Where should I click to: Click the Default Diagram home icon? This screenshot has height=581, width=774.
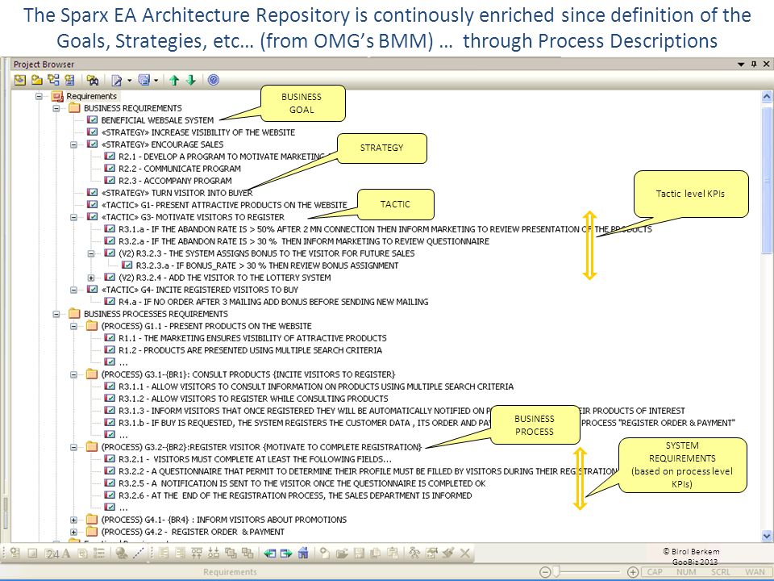click(x=304, y=553)
